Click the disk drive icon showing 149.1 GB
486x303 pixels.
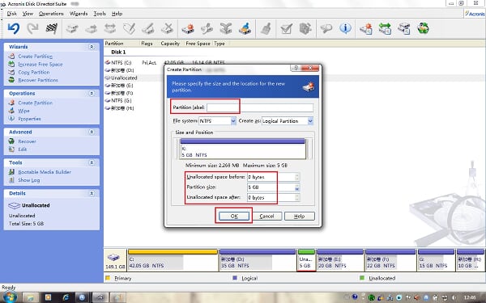tap(113, 257)
